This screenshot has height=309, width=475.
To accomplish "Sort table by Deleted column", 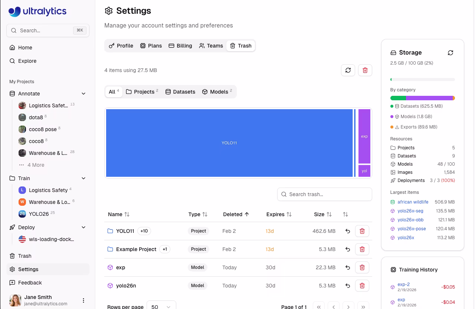I will tap(236, 214).
